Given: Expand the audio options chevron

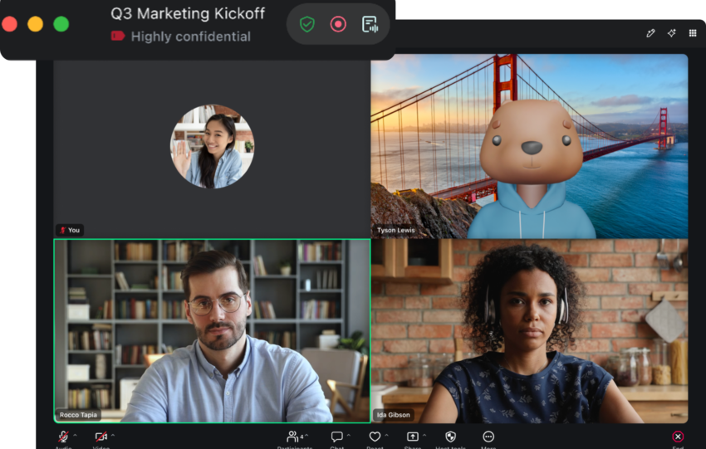Looking at the screenshot, I should [x=76, y=435].
